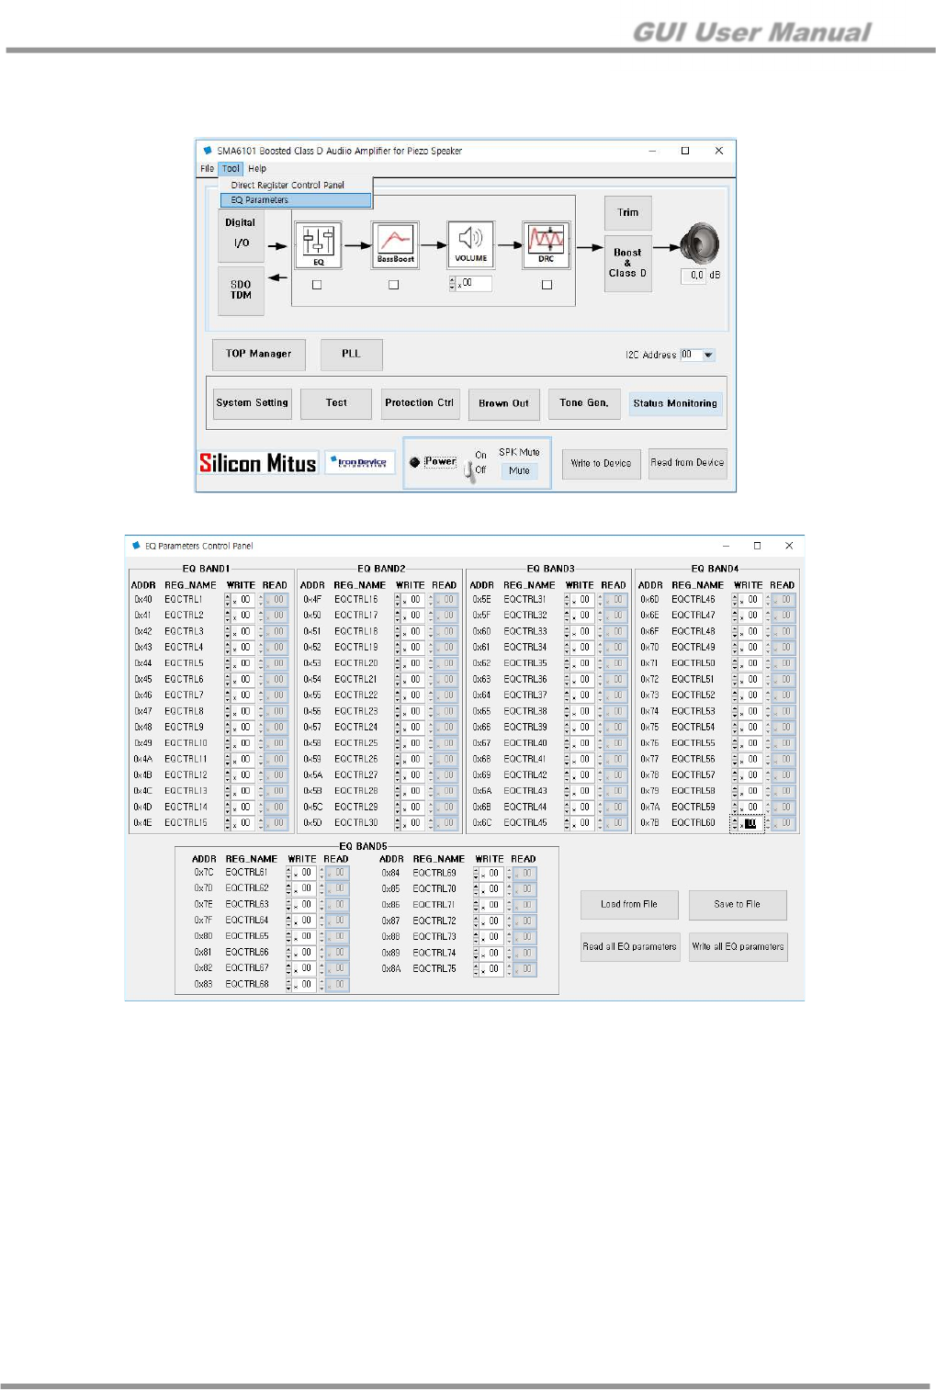Click the EQCTRL30 read field
936x1390 pixels.
[448, 823]
